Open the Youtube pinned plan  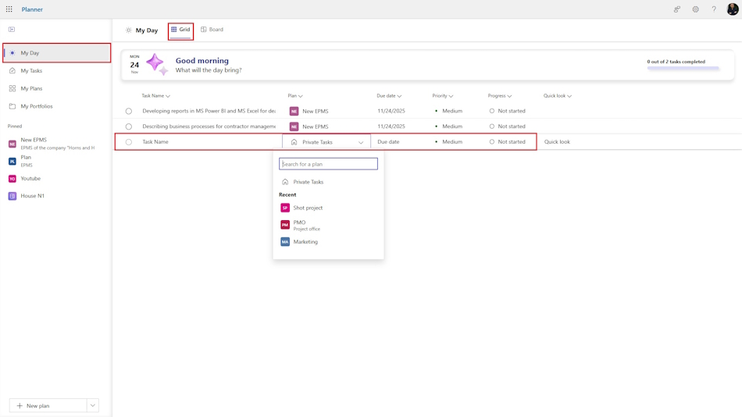[x=56, y=179]
